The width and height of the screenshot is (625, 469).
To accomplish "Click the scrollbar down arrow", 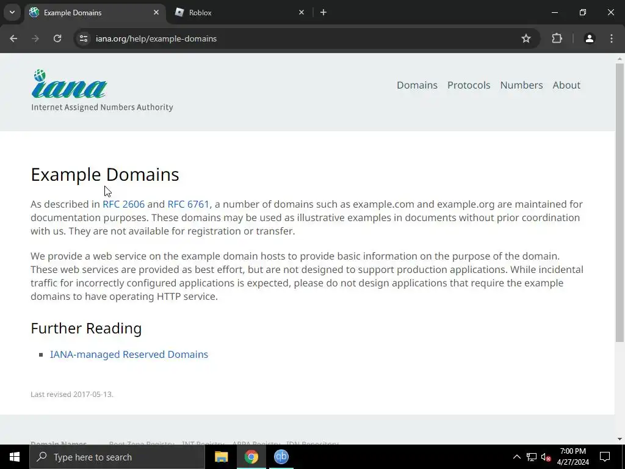I will tap(620, 439).
